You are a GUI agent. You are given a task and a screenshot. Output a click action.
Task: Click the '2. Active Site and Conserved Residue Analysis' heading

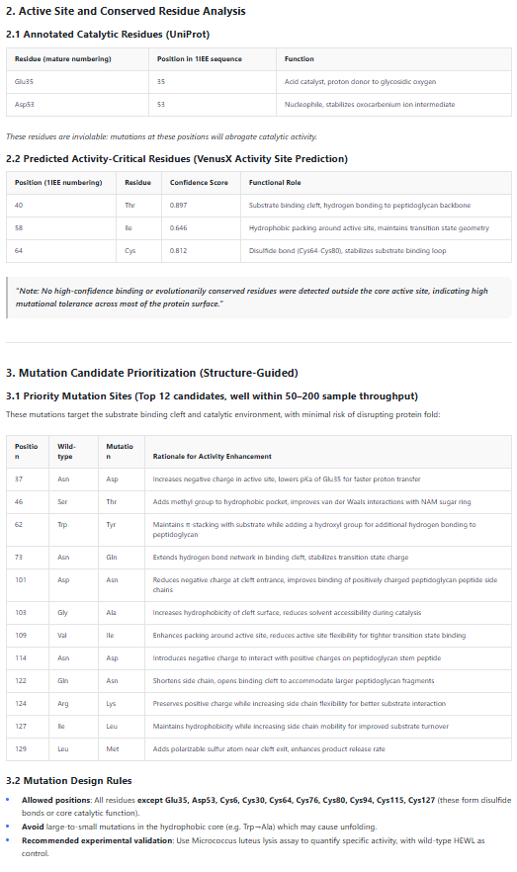(126, 11)
